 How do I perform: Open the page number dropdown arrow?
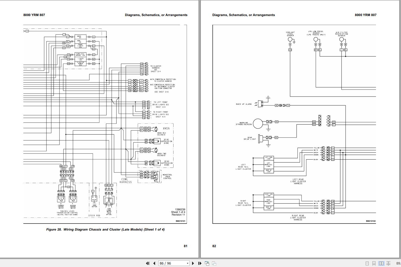187,263
